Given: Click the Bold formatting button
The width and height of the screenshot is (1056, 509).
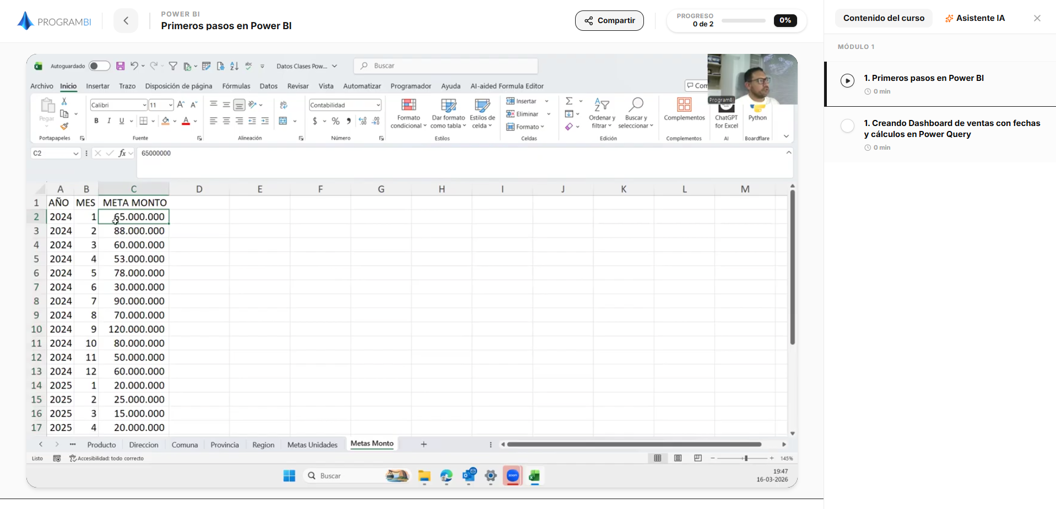Looking at the screenshot, I should coord(96,121).
